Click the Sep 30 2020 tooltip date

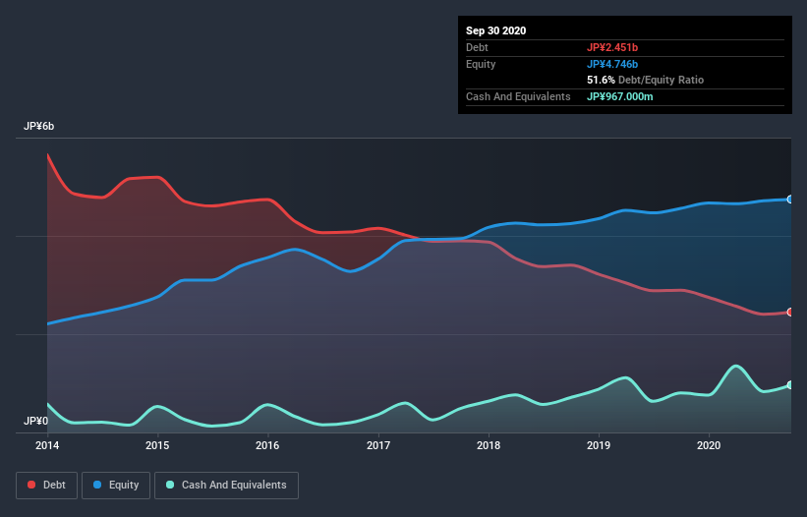coord(496,30)
